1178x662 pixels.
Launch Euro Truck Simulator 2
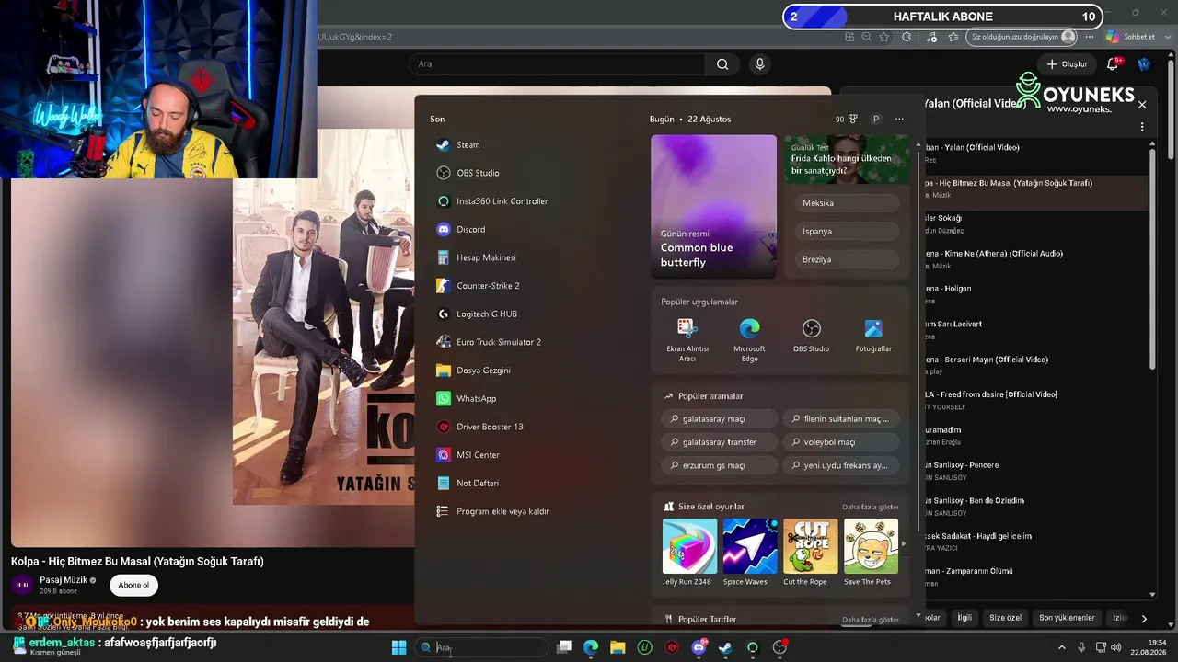(x=532, y=342)
